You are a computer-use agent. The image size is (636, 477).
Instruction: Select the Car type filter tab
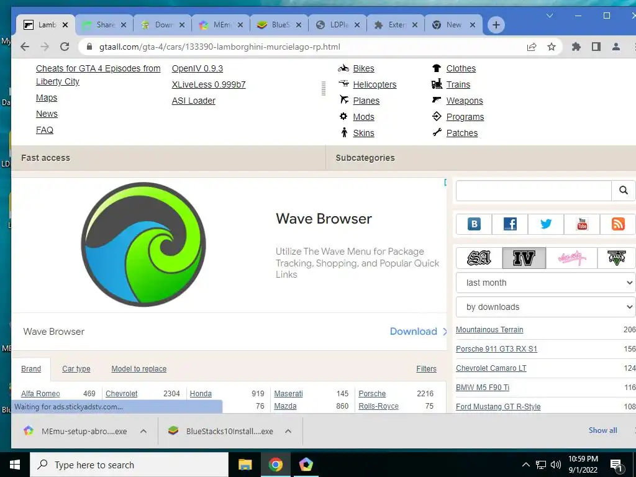click(76, 369)
